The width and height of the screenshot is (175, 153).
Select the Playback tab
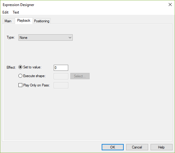click(24, 20)
